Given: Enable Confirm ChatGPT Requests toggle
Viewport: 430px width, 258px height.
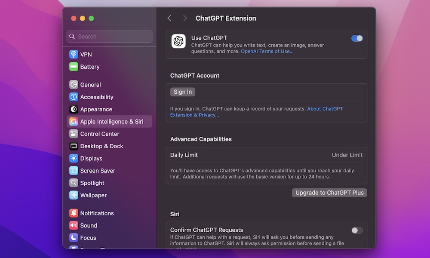Looking at the screenshot, I should (x=357, y=230).
